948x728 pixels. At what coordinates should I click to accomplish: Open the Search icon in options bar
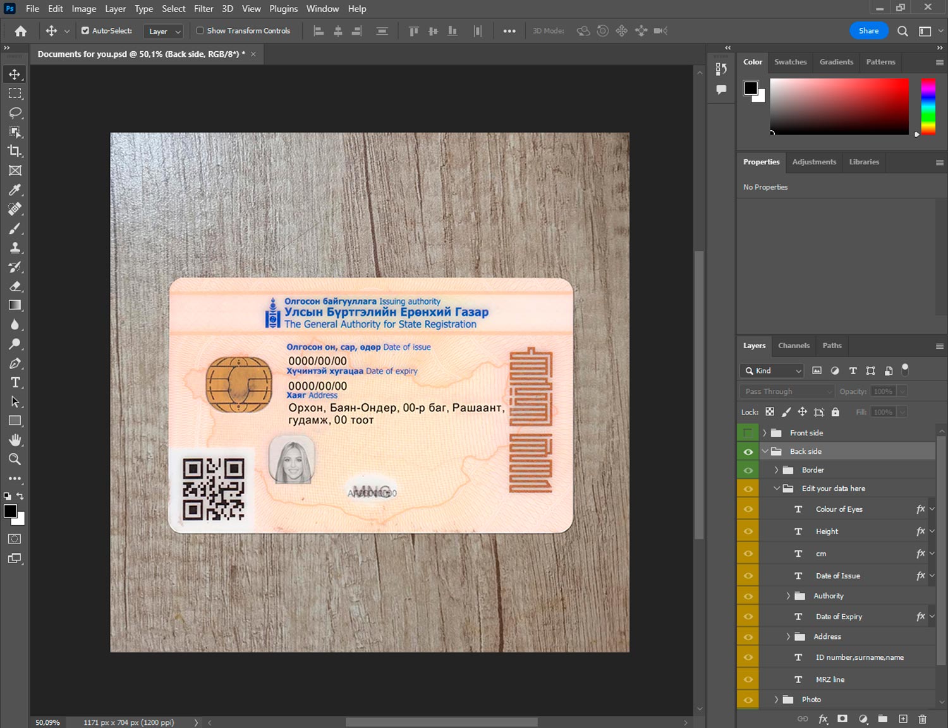click(x=902, y=31)
